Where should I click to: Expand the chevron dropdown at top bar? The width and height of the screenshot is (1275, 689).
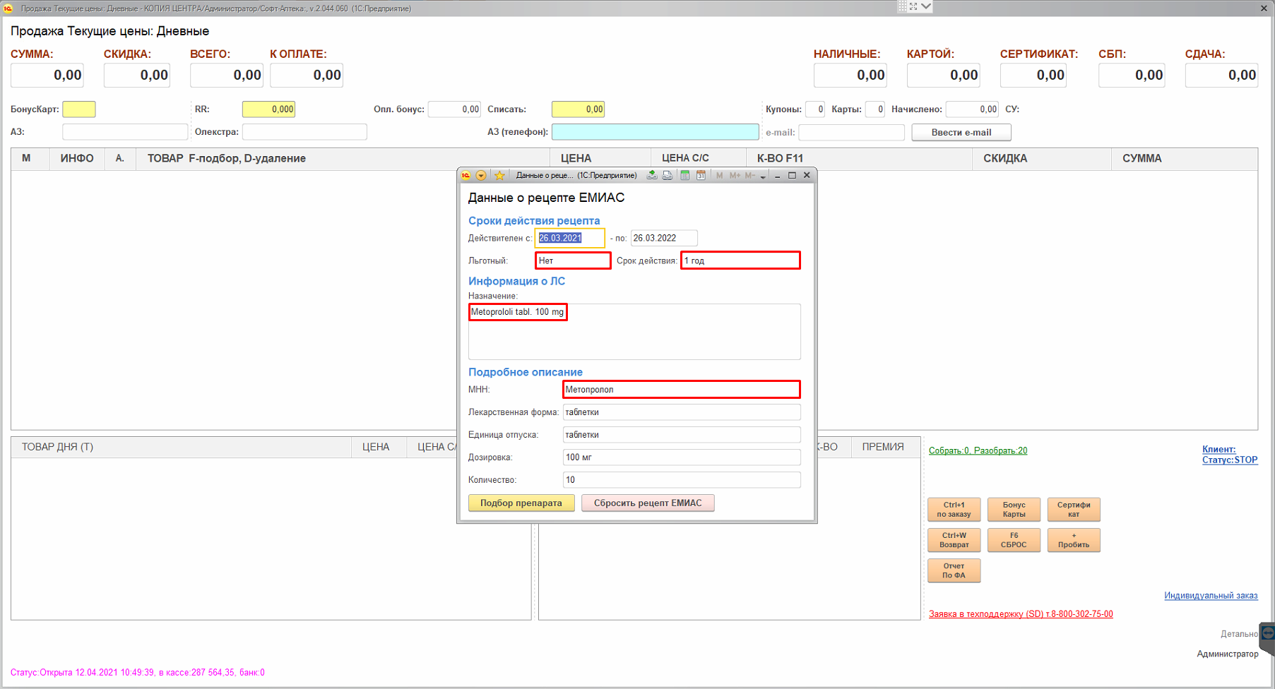pos(926,6)
